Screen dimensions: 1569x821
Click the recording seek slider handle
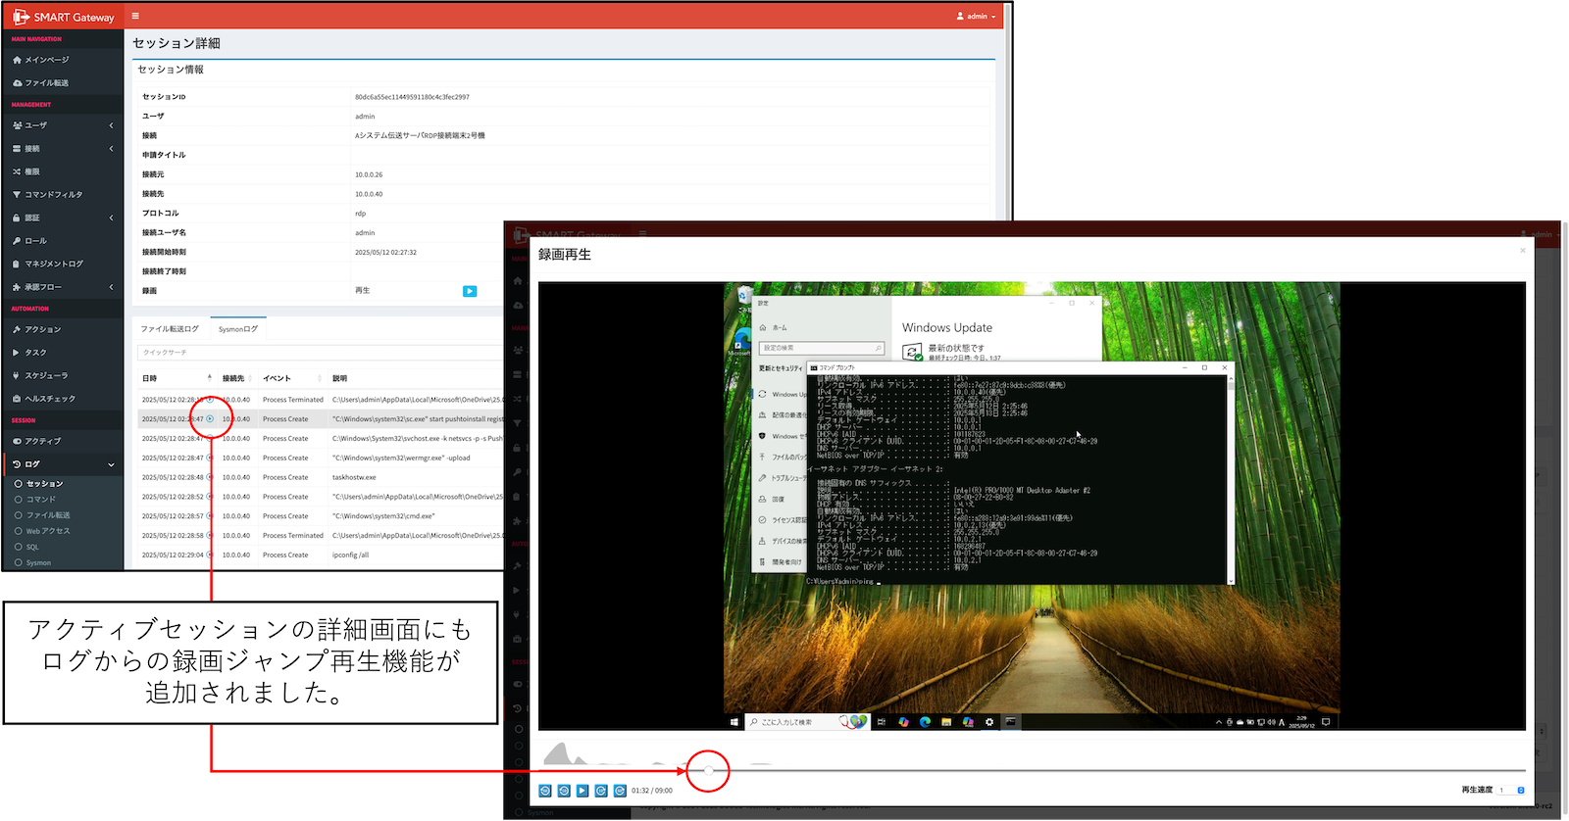[708, 771]
